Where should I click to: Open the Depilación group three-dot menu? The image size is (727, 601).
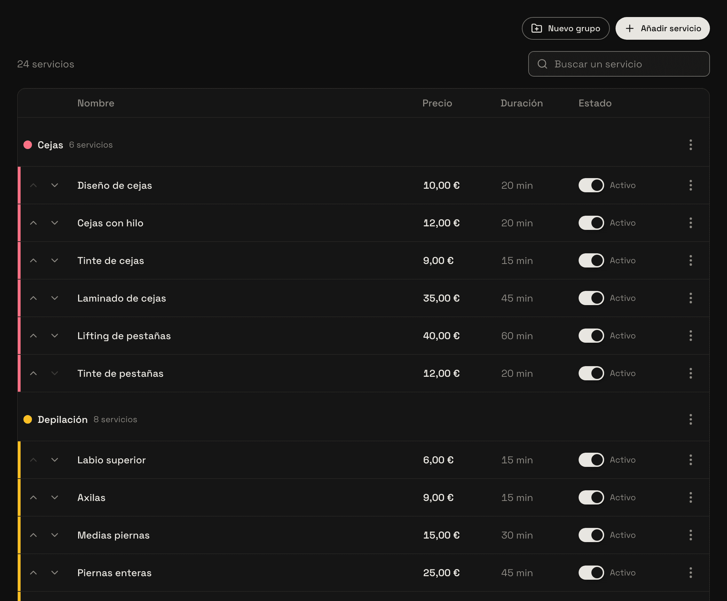point(690,419)
